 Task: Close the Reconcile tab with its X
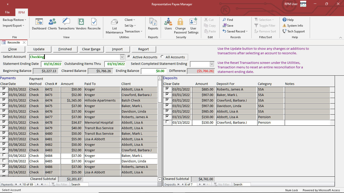(x=24, y=42)
